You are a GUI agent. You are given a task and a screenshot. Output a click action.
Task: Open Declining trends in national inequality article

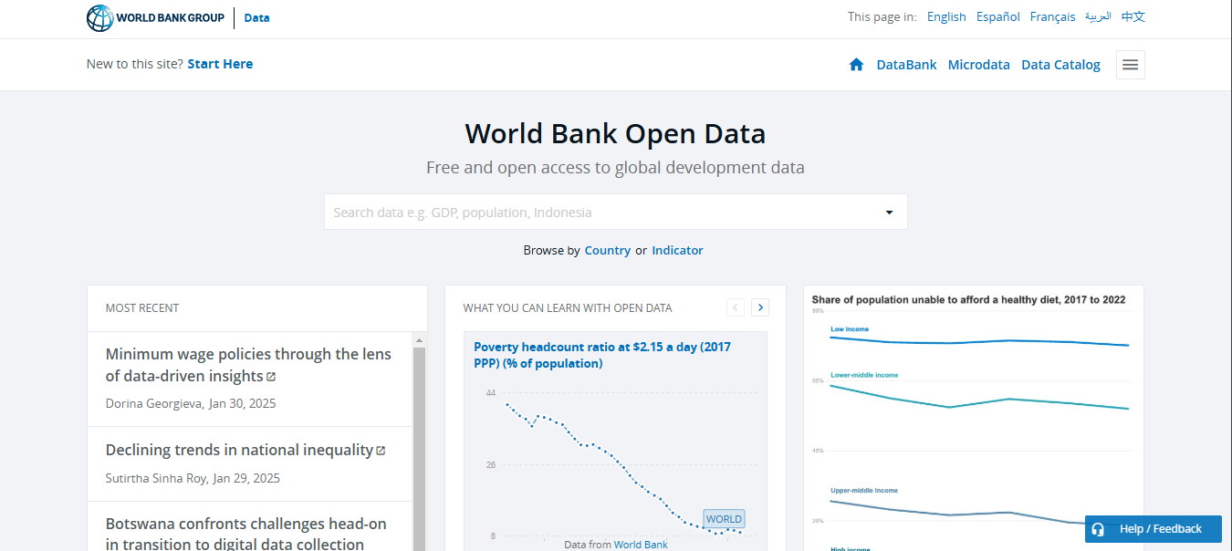pos(239,450)
